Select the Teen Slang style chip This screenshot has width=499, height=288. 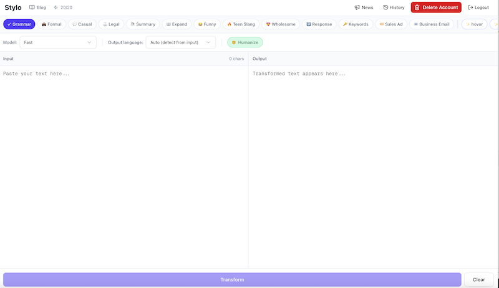[241, 24]
